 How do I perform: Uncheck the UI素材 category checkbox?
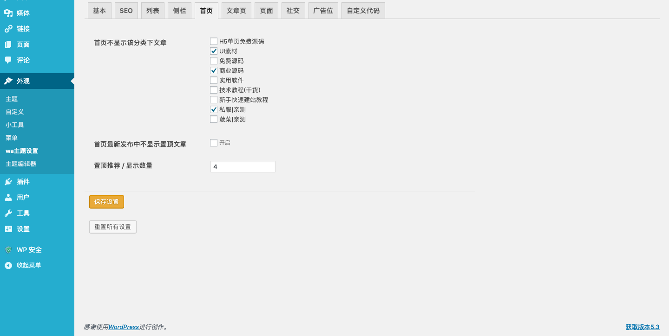(214, 51)
